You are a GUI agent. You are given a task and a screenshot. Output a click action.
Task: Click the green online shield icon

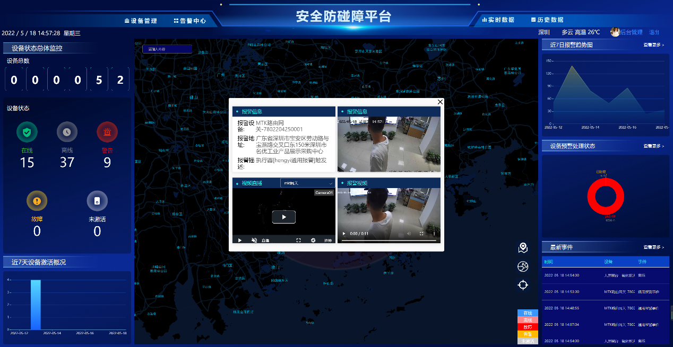coord(27,132)
